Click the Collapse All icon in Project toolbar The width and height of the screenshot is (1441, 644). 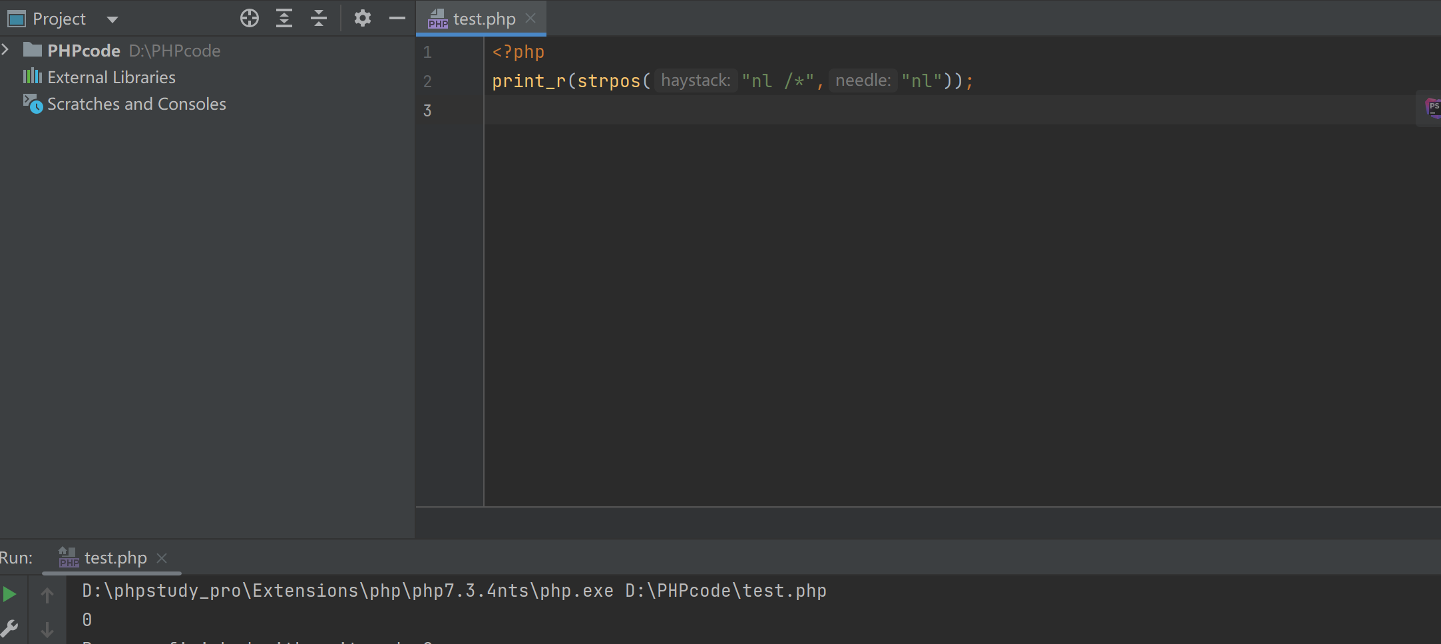(x=319, y=18)
